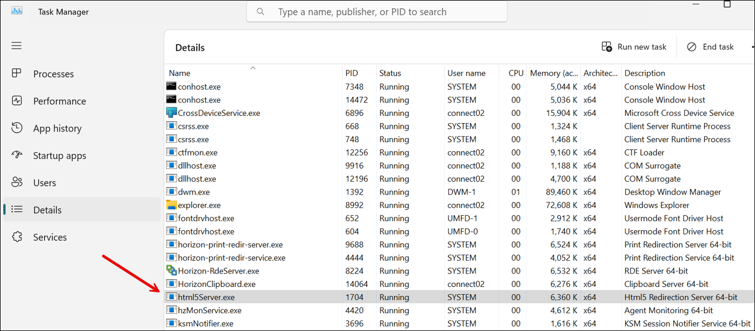This screenshot has height=331, width=755.
Task: Click inside the search field
Action: pos(377,11)
